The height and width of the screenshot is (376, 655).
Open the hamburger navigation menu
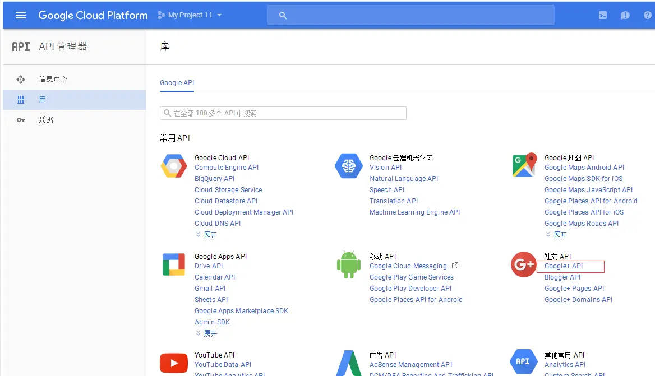click(x=20, y=16)
